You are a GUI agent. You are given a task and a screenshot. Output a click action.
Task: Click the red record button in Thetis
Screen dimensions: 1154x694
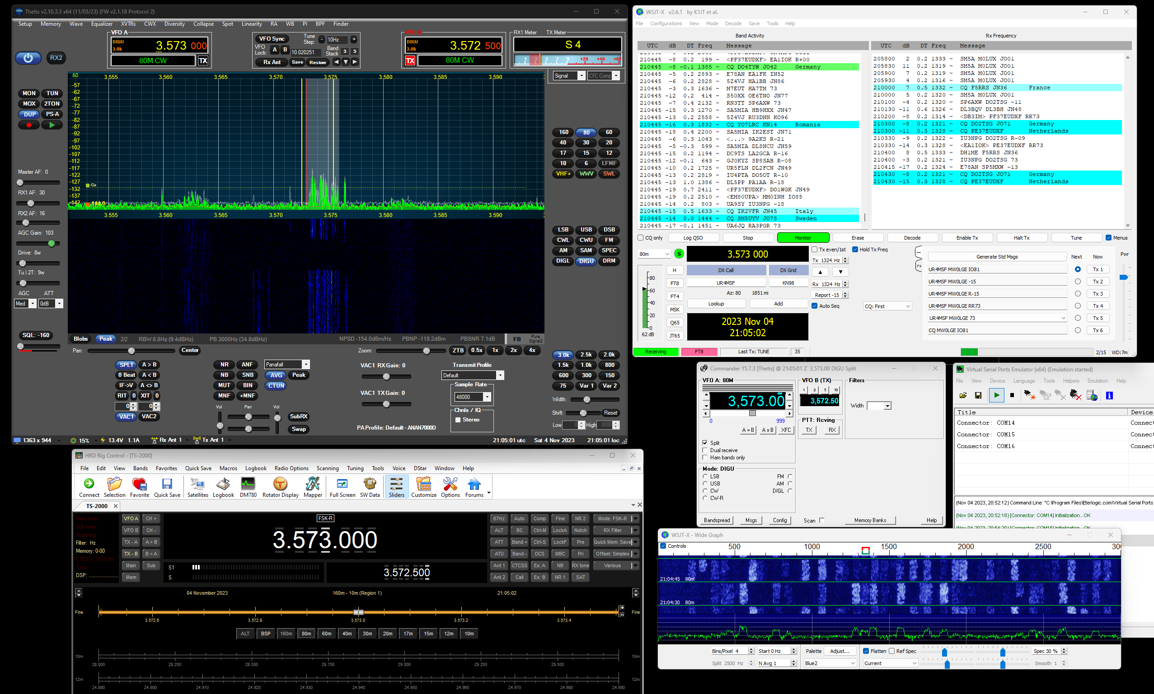(28, 125)
